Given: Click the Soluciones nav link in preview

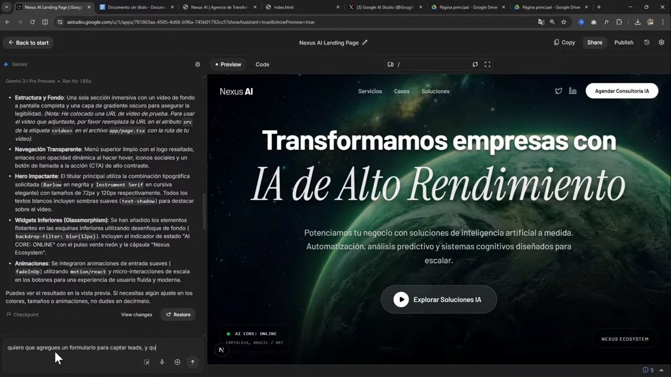Looking at the screenshot, I should pyautogui.click(x=436, y=91).
